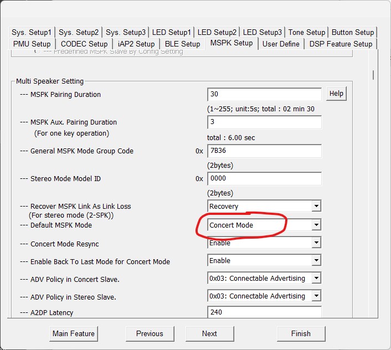Image resolution: width=391 pixels, height=350 pixels.
Task: Open the CODEC Setup tab
Action: click(x=84, y=44)
